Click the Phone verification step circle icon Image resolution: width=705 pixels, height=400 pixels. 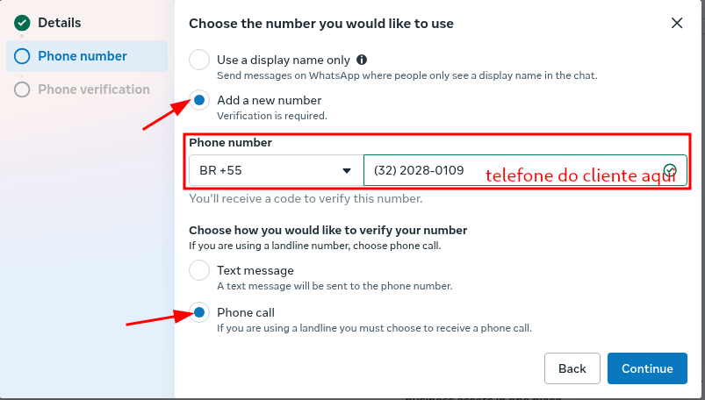point(22,89)
